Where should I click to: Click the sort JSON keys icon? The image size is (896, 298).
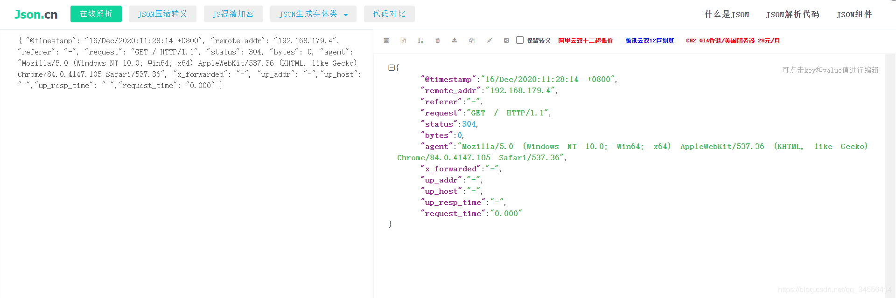(420, 41)
